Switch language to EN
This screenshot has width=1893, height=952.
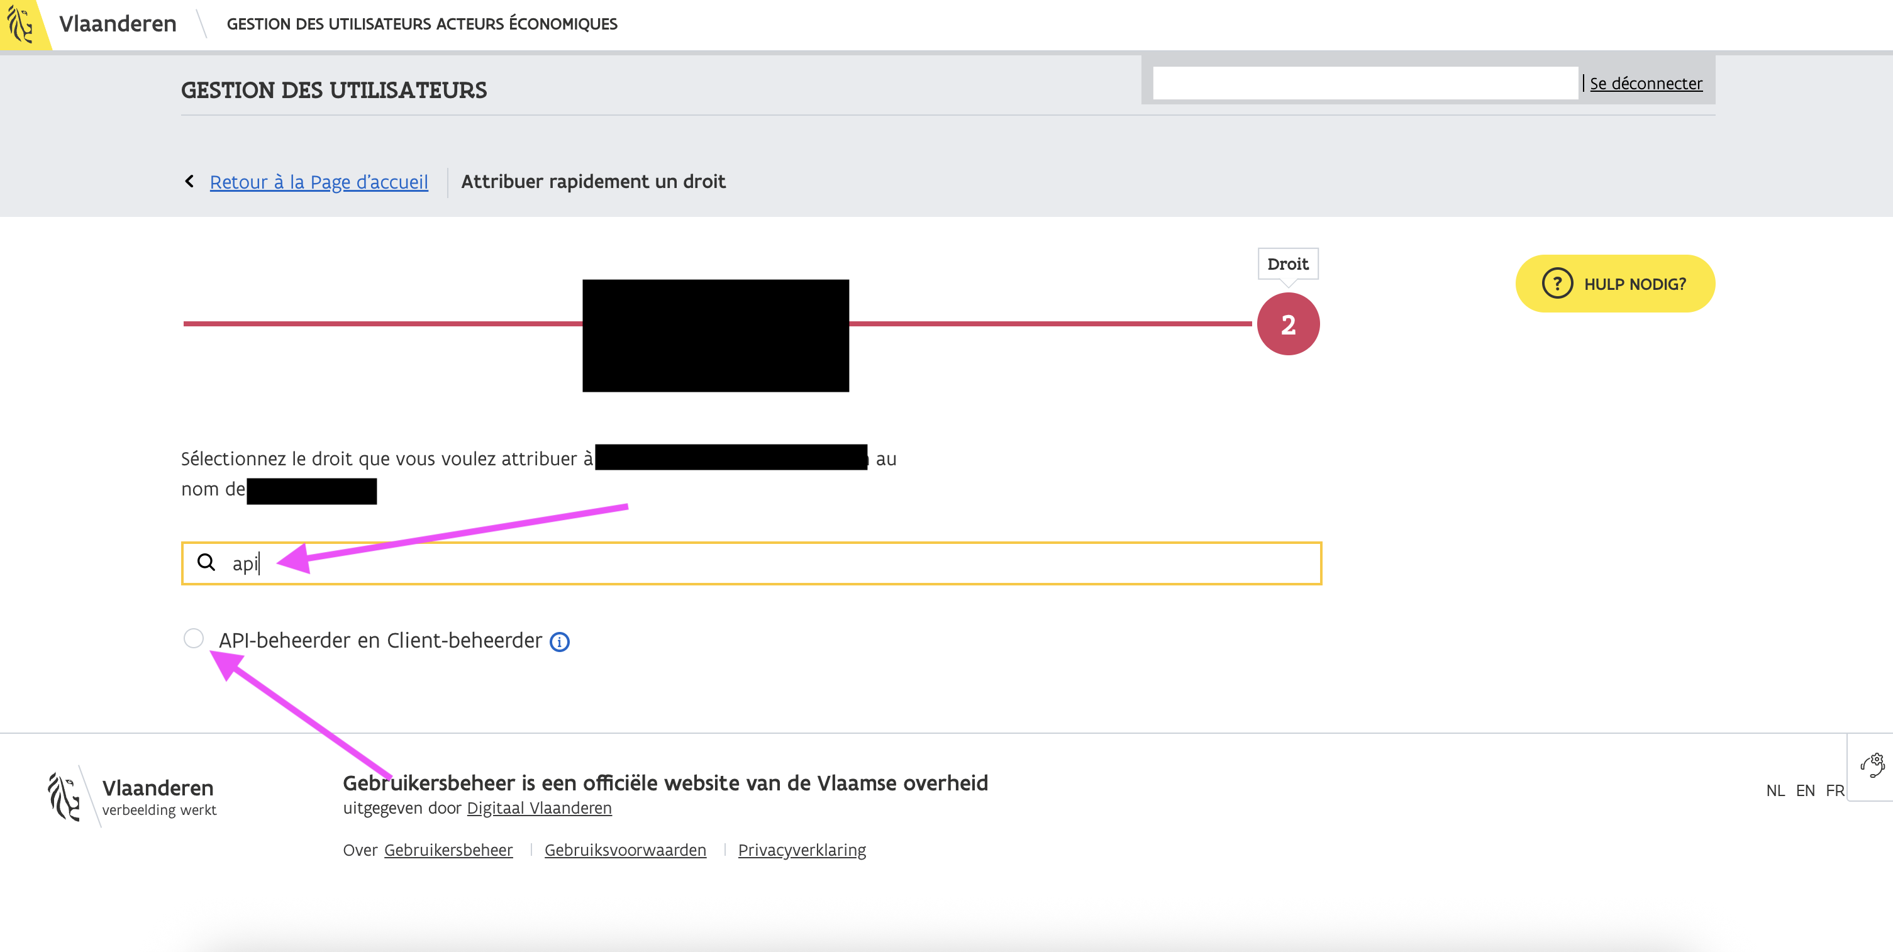[1805, 790]
